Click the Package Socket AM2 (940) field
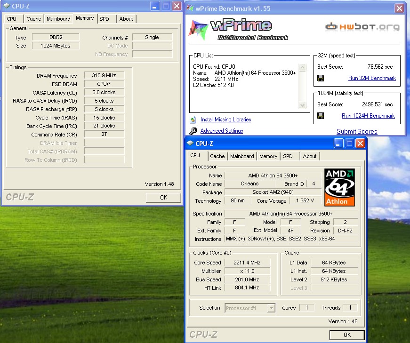410x343 pixels. [273, 192]
